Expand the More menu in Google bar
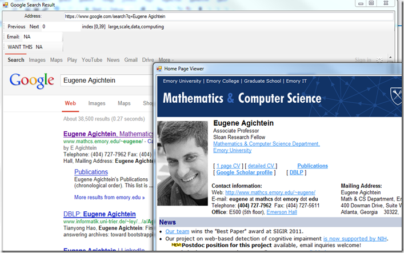404x253 pixels. [166, 60]
